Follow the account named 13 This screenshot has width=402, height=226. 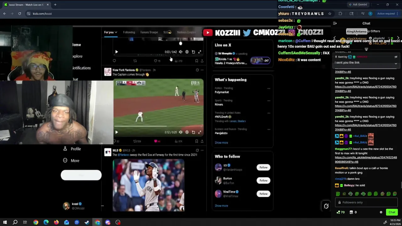[x=263, y=167]
